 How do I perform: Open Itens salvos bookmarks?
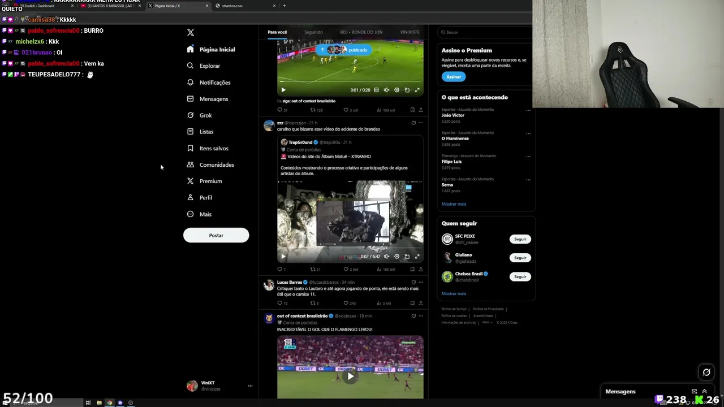click(208, 148)
